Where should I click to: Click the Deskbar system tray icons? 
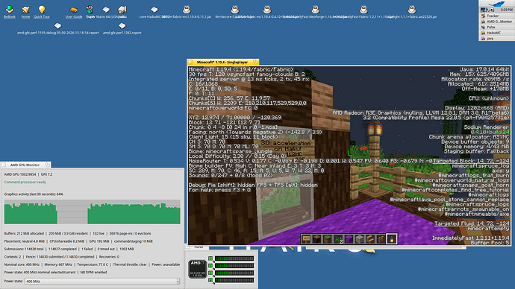pyautogui.click(x=487, y=10)
